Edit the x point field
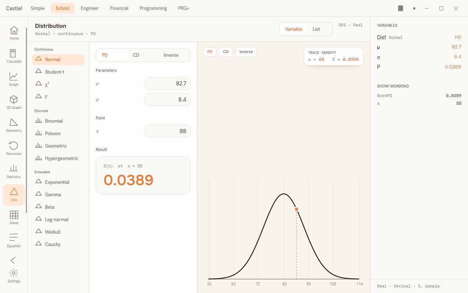The width and height of the screenshot is (468, 293). click(x=168, y=131)
